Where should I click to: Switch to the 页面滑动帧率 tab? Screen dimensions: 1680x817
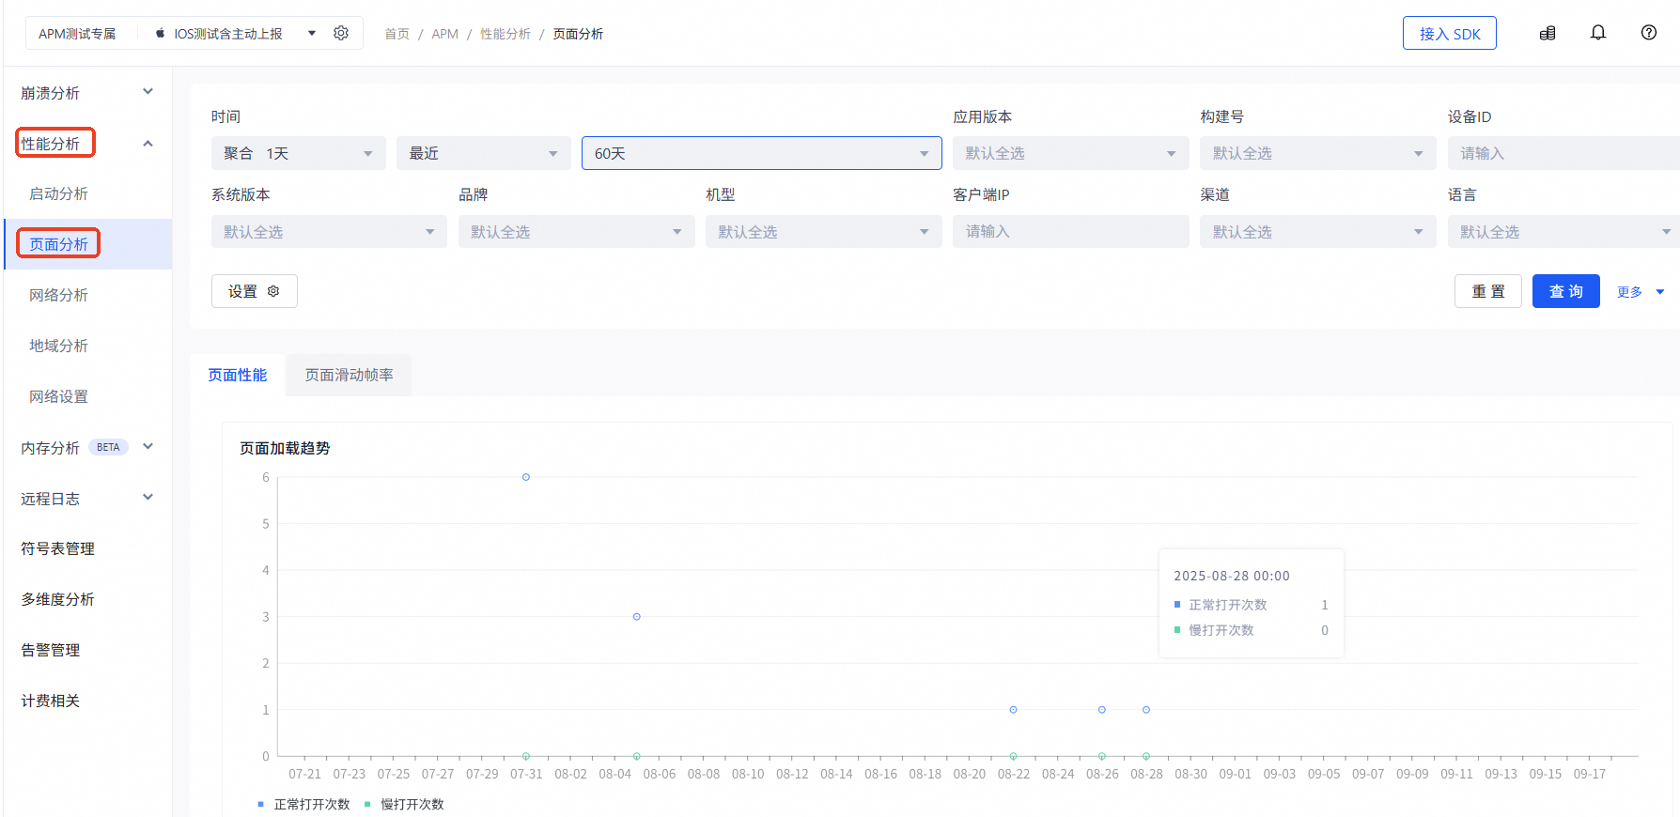[x=350, y=375]
